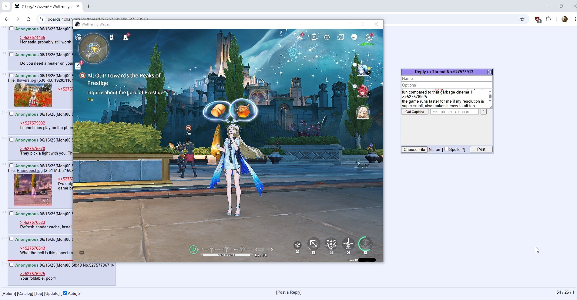Viewport: 577px width, 300px height.
Task: Tick checkbox of post quoting >>527574465
Action: 11,29
